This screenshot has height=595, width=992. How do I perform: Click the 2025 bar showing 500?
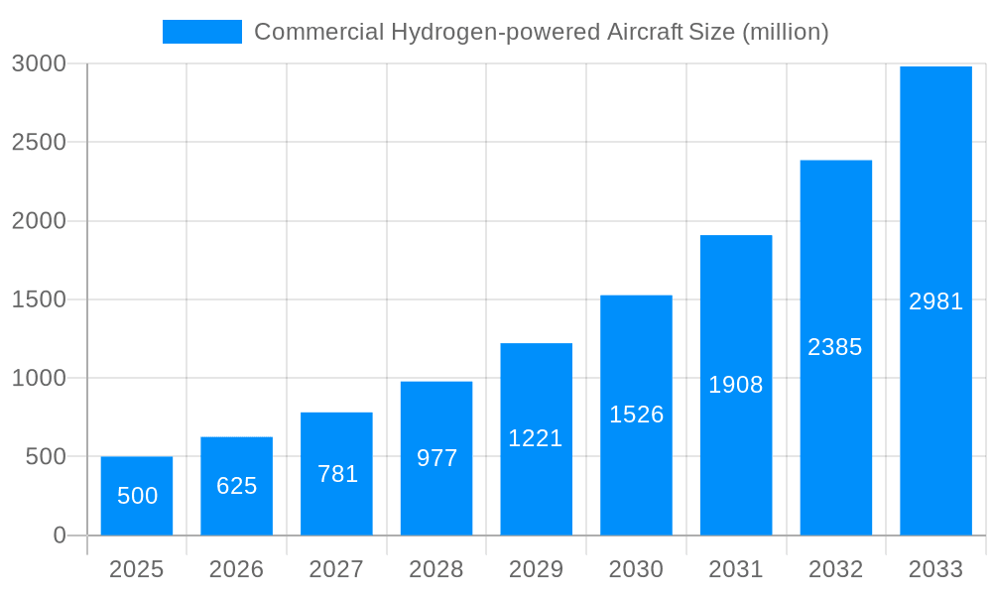138,496
